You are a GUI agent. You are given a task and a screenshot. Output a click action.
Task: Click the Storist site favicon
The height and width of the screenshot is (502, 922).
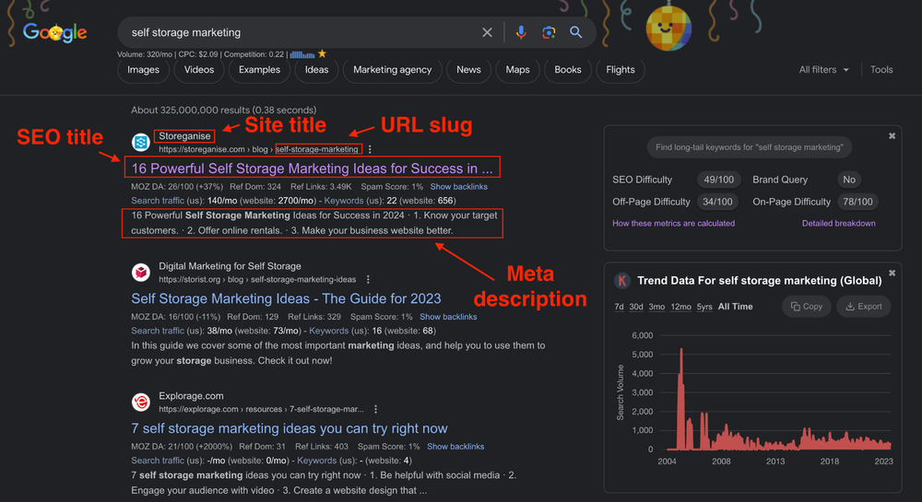point(140,273)
